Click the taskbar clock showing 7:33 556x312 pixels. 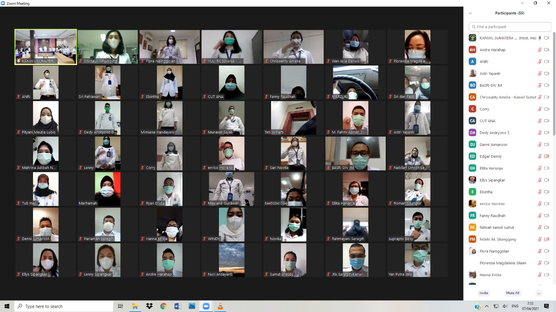pyautogui.click(x=530, y=306)
